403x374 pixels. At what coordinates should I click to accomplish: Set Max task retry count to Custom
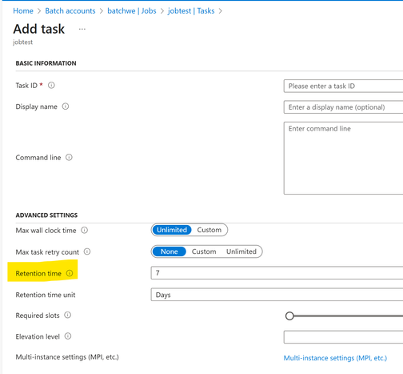click(204, 251)
